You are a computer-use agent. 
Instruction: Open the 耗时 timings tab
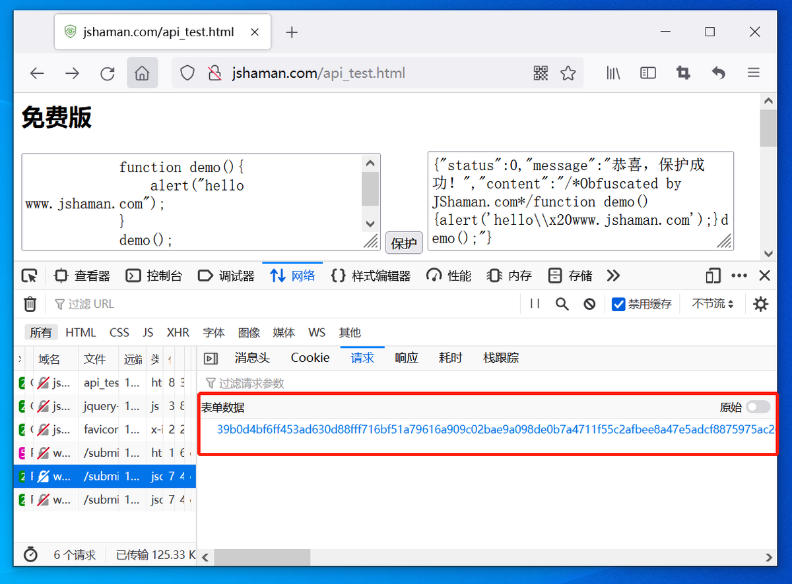[451, 358]
